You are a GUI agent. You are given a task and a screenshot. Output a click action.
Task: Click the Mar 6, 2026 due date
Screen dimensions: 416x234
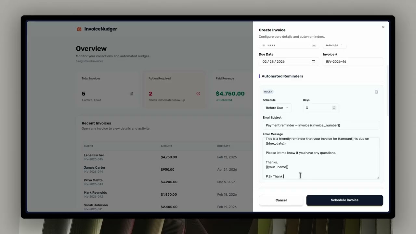pos(226,182)
